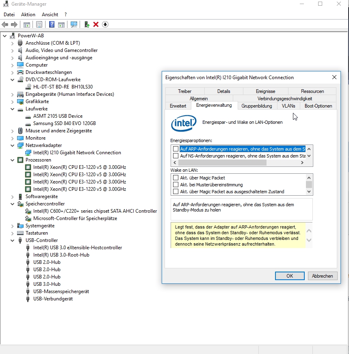
Task: Toggle the action pane toolbar icon
Action: (61, 24)
